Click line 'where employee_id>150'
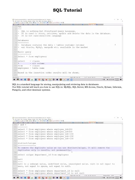Screen dimensions: 135x180 tap(45, 129)
